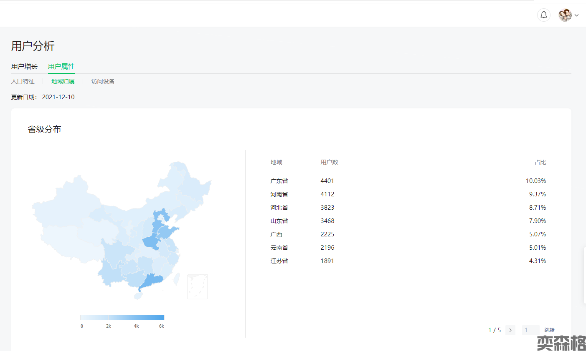Screen dimensions: 586x351
Task: Select the 用户属性 tab
Action: (61, 67)
